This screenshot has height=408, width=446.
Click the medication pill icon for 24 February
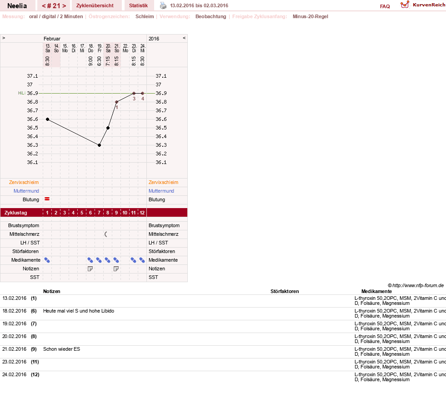pyautogui.click(x=142, y=260)
